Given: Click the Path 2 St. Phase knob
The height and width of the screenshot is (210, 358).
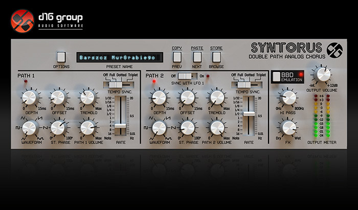Looking at the screenshot, I should tap(188, 128).
